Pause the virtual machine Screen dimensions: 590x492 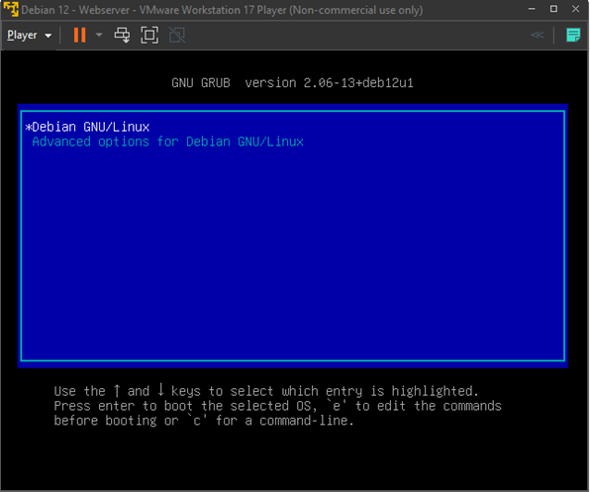[79, 36]
